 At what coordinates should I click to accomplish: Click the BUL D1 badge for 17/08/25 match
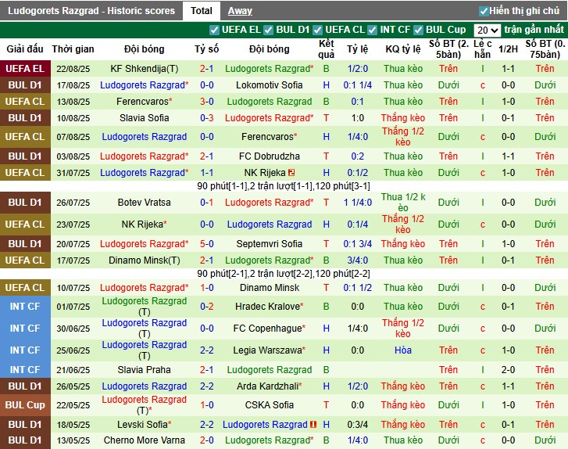click(25, 85)
